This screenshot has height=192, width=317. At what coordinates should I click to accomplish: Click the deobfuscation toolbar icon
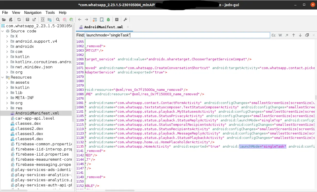(x=95, y=20)
